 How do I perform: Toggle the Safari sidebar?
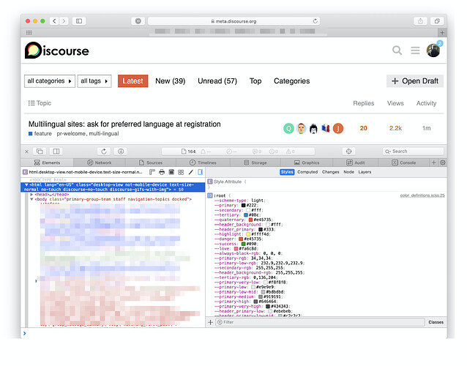click(x=79, y=20)
